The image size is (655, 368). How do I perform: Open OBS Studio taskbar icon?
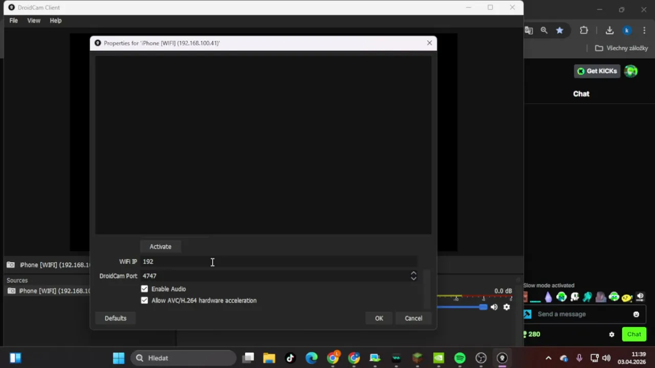pos(481,358)
